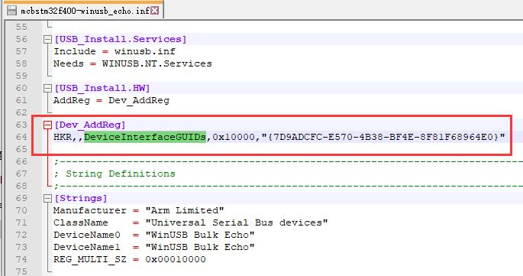This screenshot has width=523, height=276.
Task: Click the REG_MULTI_SZ value 0x00010000
Action: tap(176, 259)
